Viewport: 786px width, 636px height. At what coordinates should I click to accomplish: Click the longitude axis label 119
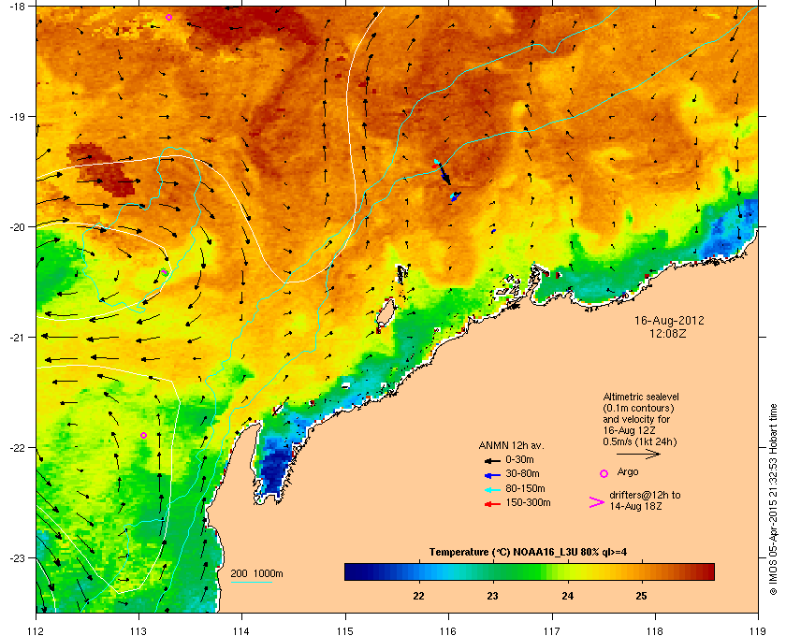click(x=758, y=630)
